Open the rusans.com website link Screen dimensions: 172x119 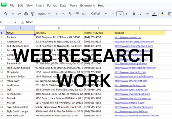(x=128, y=37)
